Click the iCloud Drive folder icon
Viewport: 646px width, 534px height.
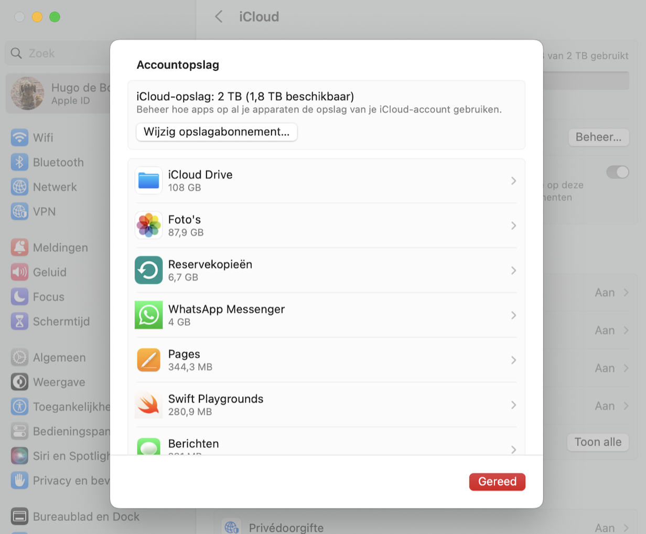click(149, 180)
